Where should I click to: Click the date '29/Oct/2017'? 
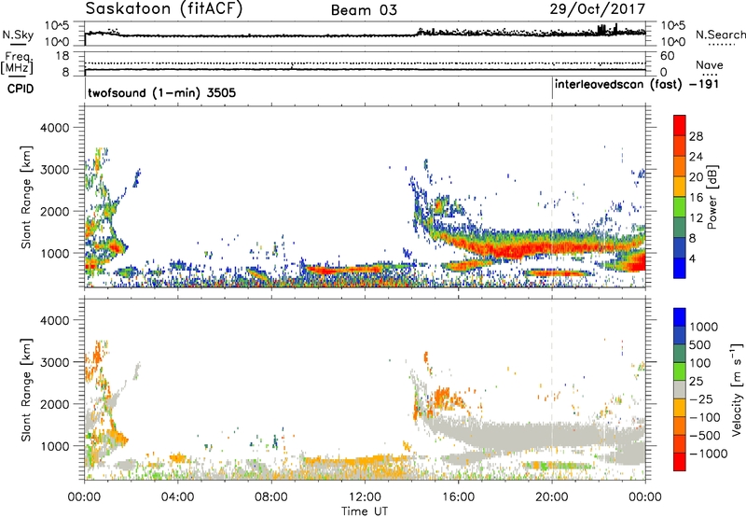598,9
